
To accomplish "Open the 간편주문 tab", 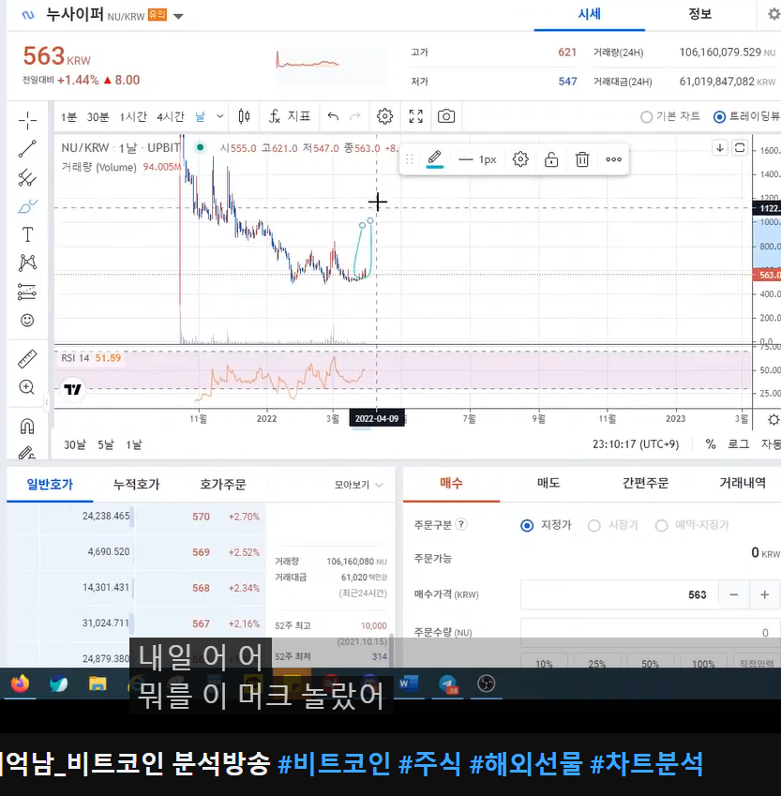I will (645, 483).
